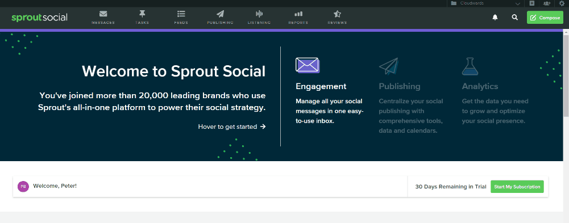The image size is (569, 223).
Task: Click the Welcome to Sprout Social heading
Action: point(173,71)
